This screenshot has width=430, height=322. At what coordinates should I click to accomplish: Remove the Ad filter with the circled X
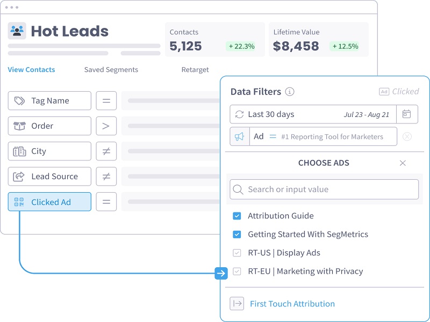coord(407,136)
